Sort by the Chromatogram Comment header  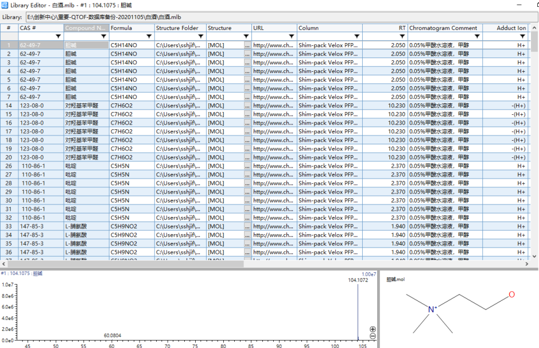(444, 28)
